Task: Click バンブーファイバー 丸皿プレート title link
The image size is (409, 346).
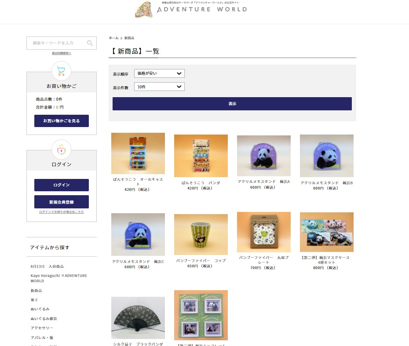Action: coord(264,260)
